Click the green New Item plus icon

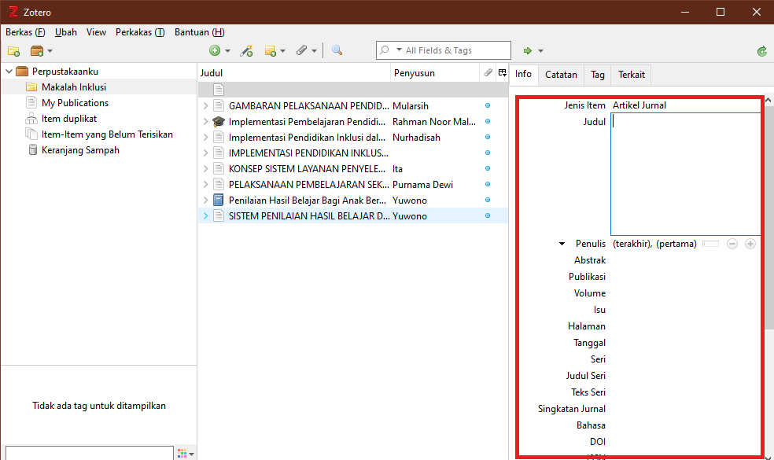coord(215,50)
